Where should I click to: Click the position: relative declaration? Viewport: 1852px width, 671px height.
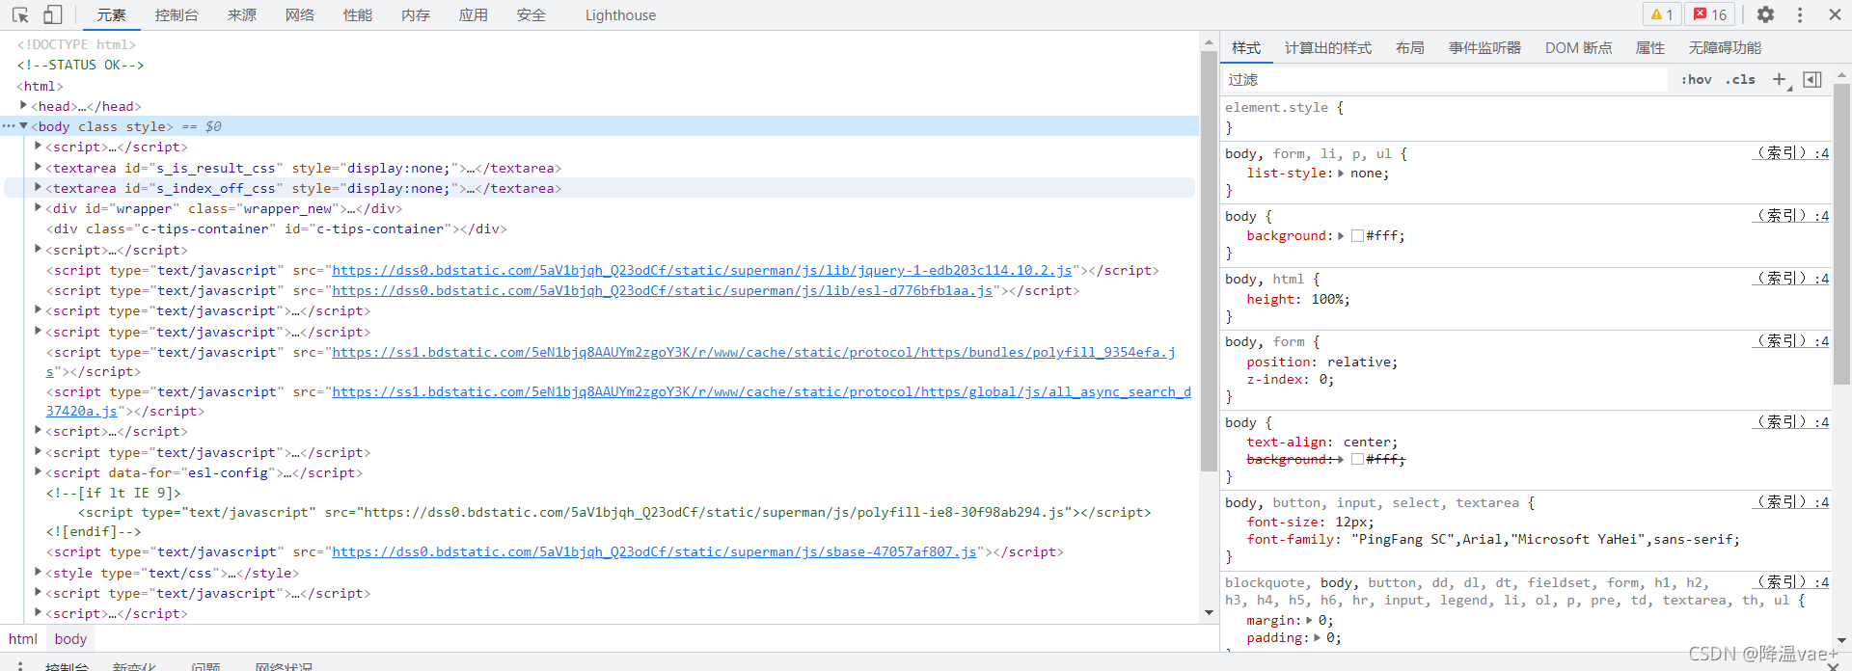[x=1321, y=362]
